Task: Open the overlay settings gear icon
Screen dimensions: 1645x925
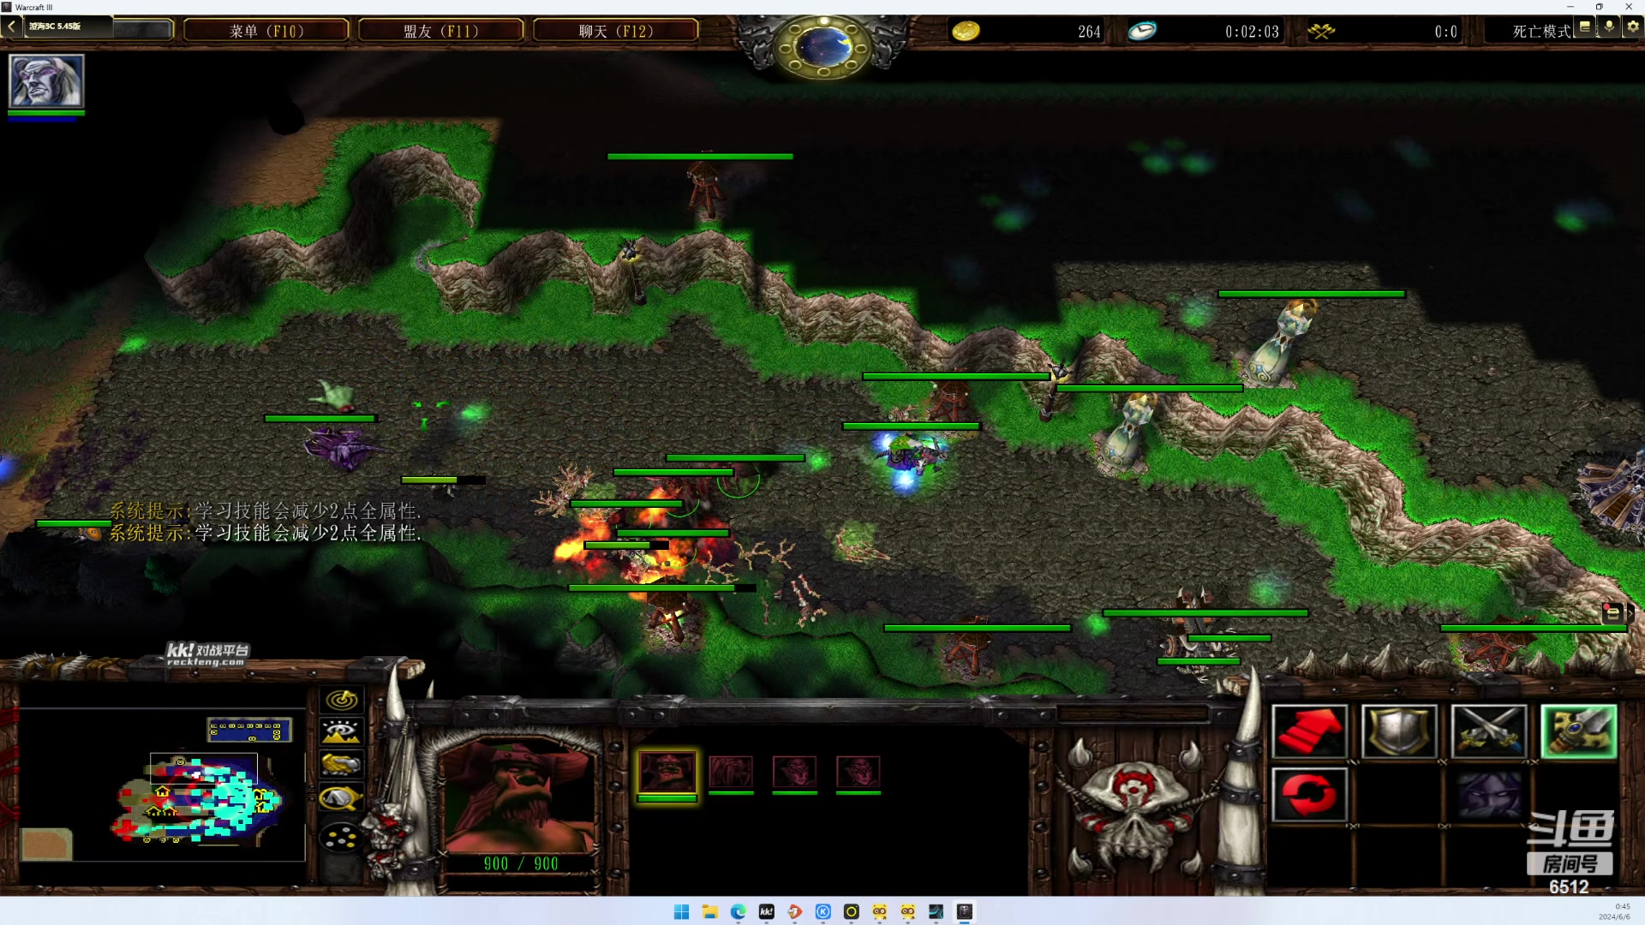Action: [x=1633, y=27]
